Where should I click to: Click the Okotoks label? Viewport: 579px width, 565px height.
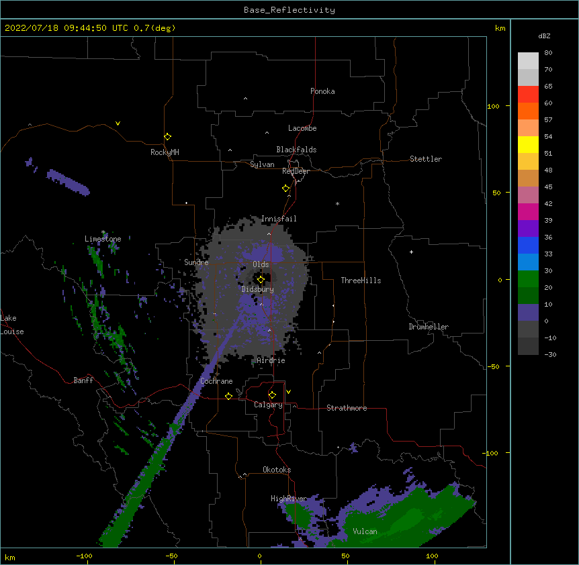[x=277, y=470]
